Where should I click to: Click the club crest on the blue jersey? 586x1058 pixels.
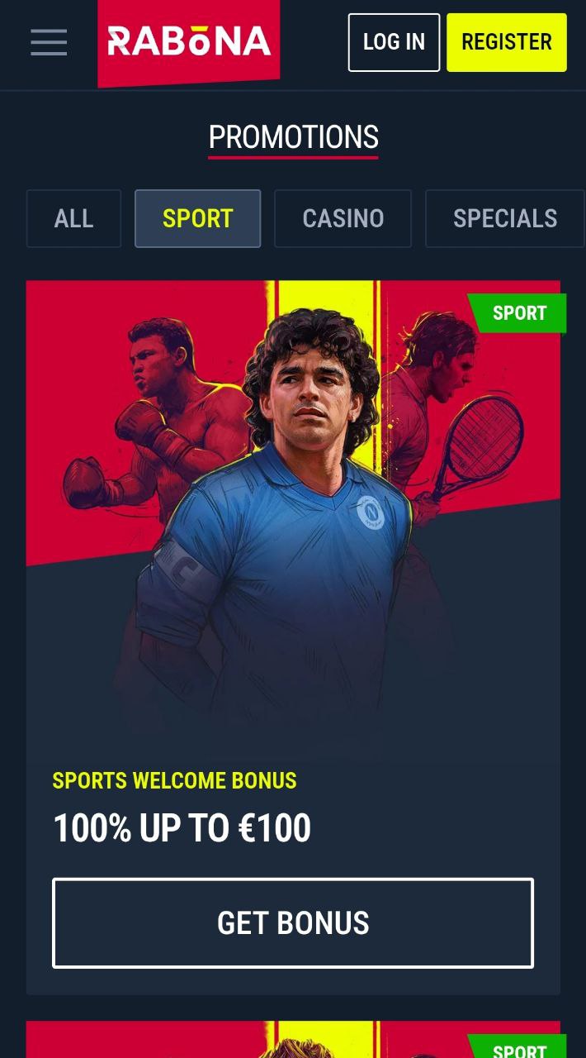[371, 512]
